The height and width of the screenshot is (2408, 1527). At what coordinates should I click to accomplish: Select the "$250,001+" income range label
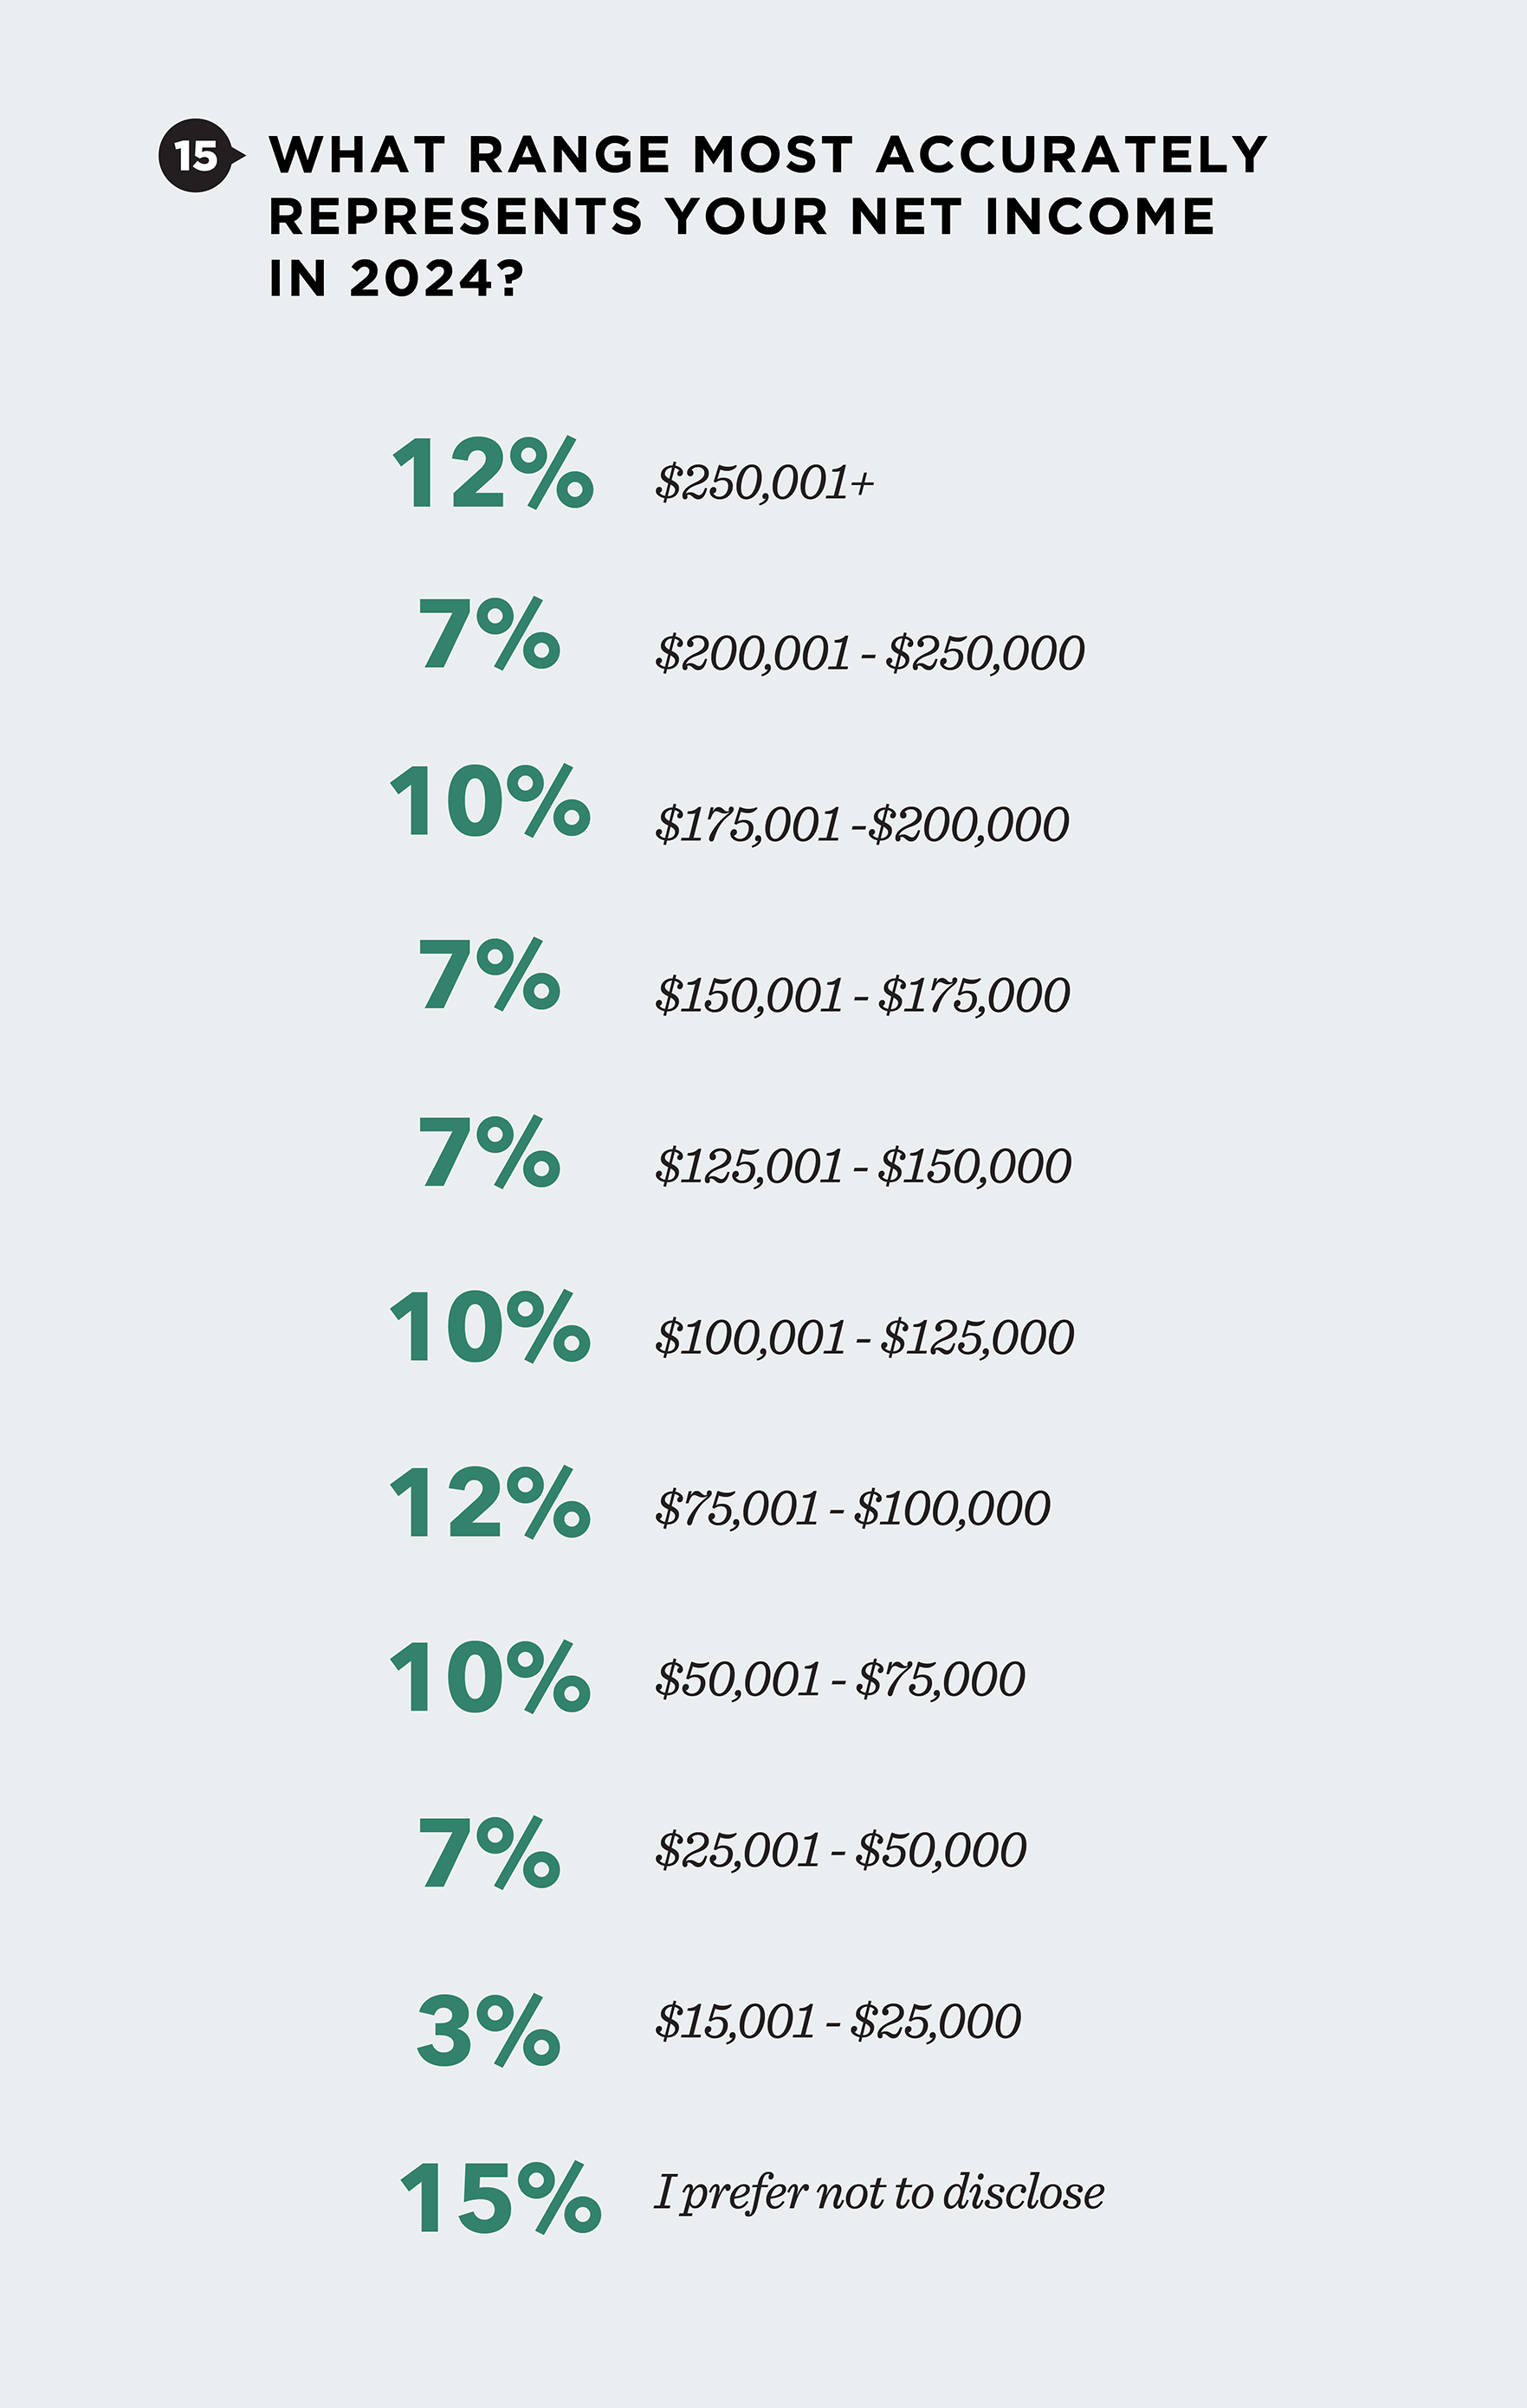coord(764,482)
